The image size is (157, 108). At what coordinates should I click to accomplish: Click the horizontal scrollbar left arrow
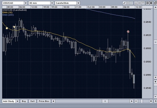[53, 101]
